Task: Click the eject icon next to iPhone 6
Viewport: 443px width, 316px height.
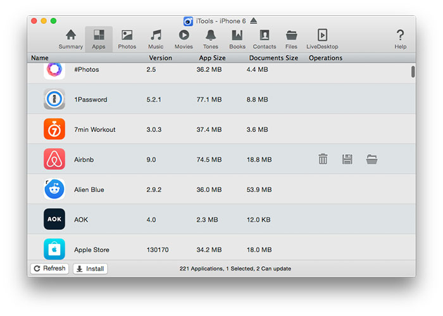Action: pos(254,21)
